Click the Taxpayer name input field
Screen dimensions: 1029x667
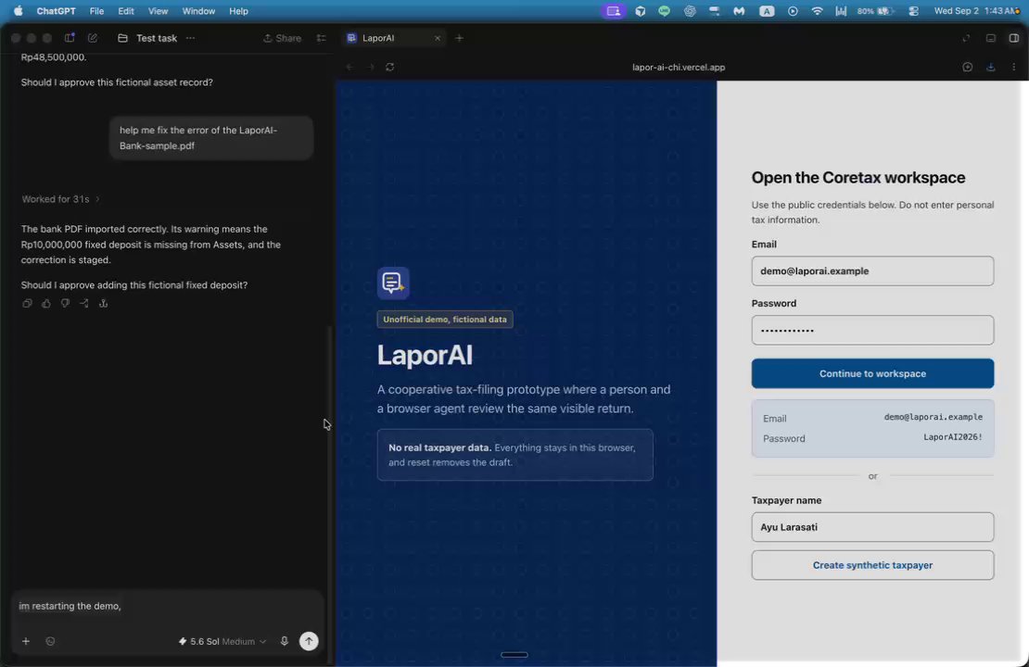point(872,526)
